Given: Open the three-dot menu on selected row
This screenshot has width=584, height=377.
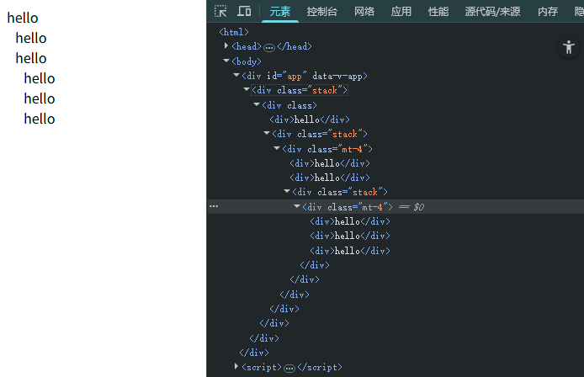Looking at the screenshot, I should tap(214, 206).
